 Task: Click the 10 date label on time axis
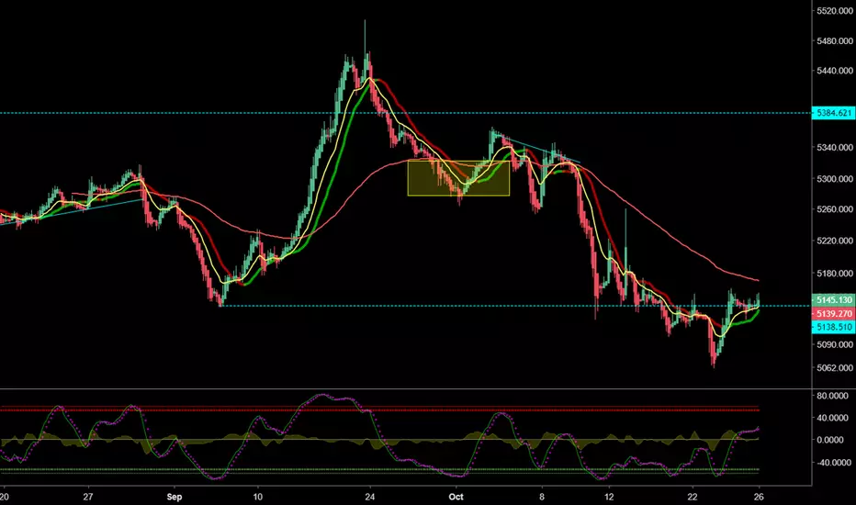pos(258,497)
